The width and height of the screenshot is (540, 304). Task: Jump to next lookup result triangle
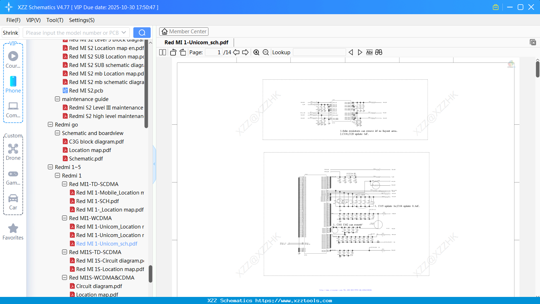pos(360,52)
